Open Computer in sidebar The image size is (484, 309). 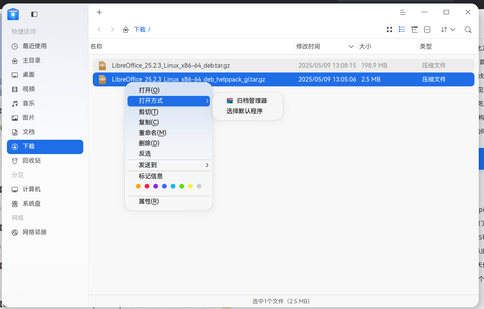click(45, 189)
